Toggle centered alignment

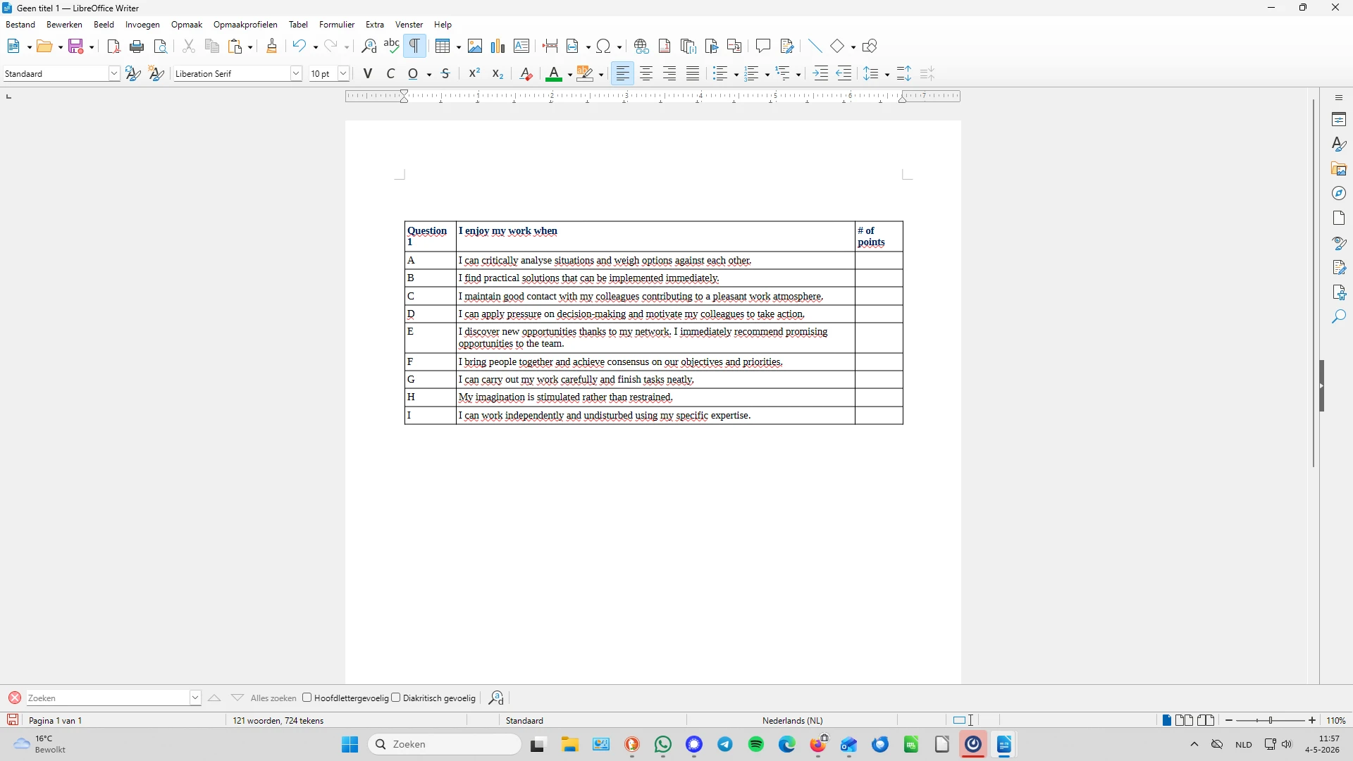(x=646, y=73)
